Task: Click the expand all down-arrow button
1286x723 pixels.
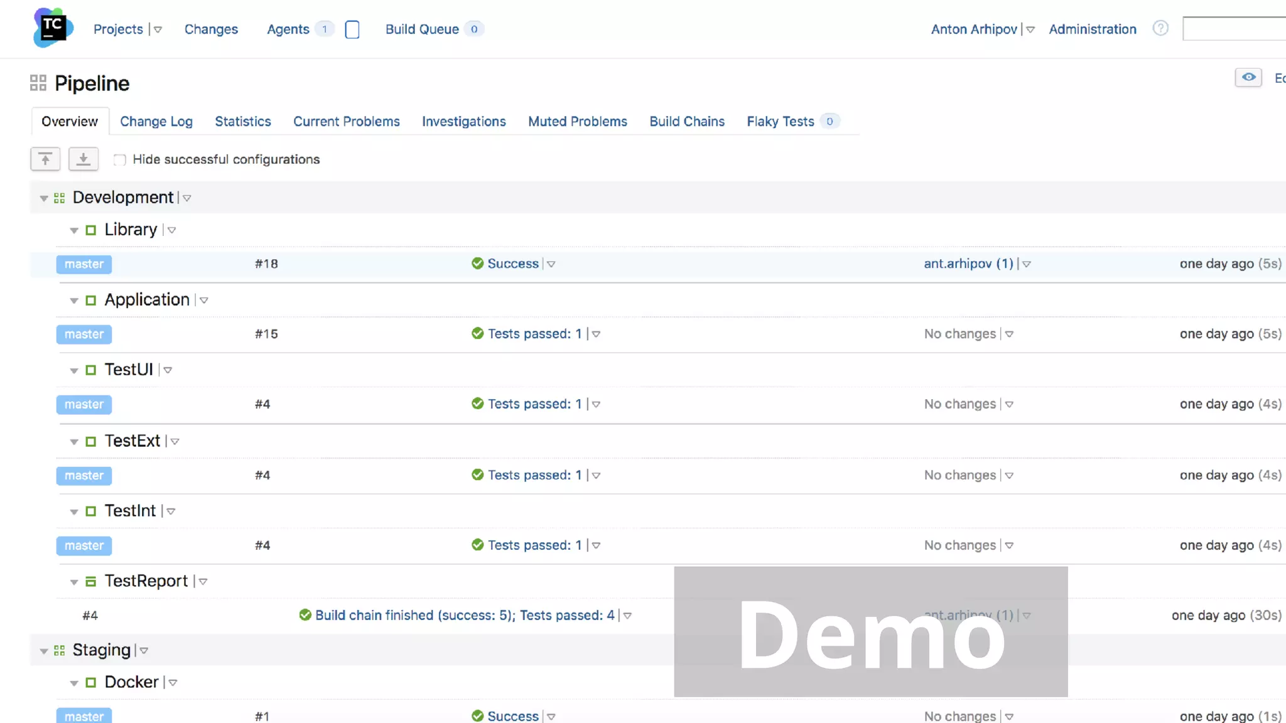Action: coord(83,159)
